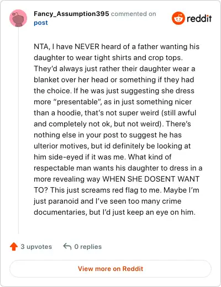Click the "View more on Reddit" button

[110, 269]
